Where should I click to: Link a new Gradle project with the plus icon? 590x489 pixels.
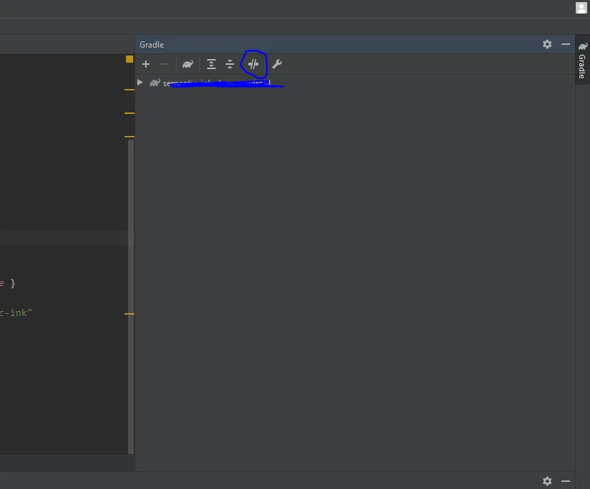pos(146,64)
